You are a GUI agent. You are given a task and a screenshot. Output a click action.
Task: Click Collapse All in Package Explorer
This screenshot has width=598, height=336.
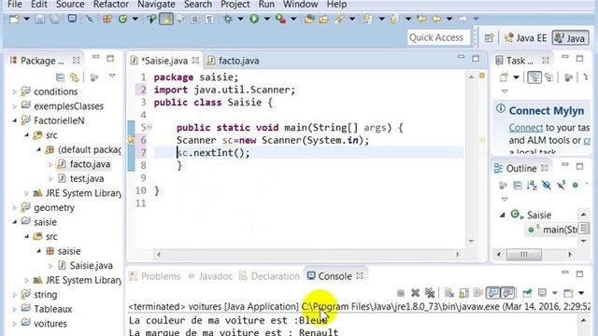[60, 77]
